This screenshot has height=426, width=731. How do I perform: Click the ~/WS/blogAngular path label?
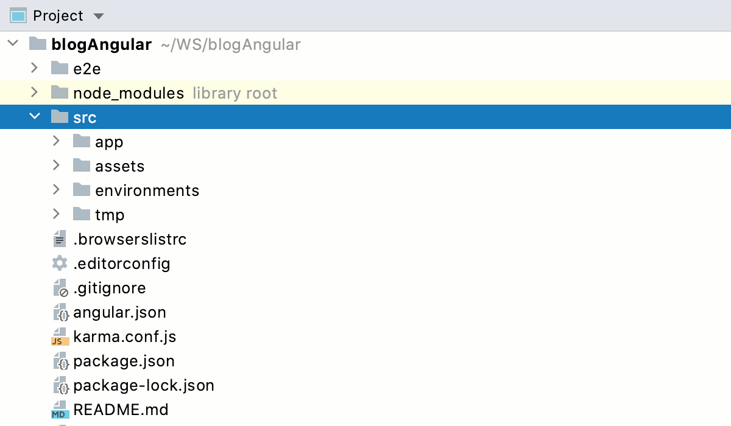pos(231,44)
